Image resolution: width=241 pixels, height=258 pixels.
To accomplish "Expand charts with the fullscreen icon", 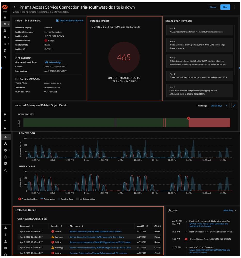I will pyautogui.click(x=234, y=106).
